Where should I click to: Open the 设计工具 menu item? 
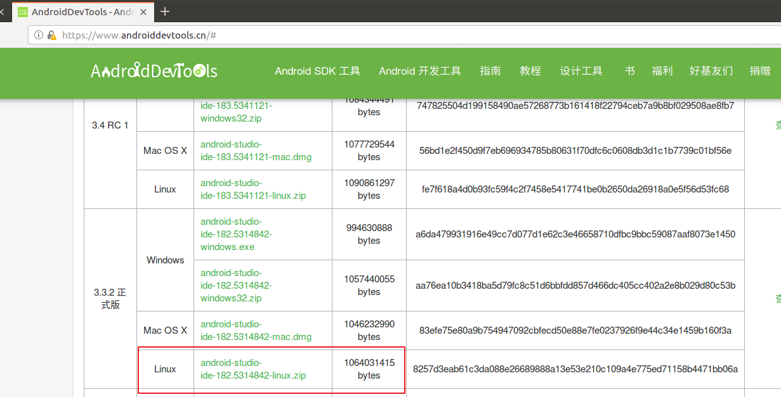coord(581,71)
